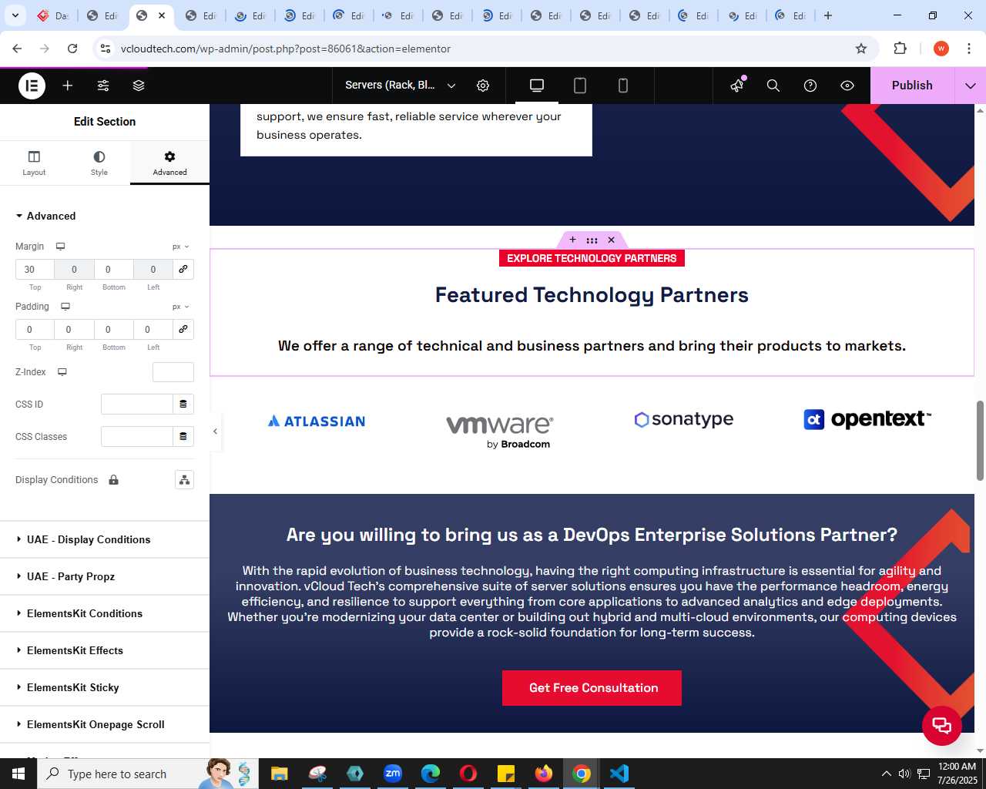The width and height of the screenshot is (986, 789).
Task: Open Site Settings sliders icon
Action: click(x=103, y=86)
